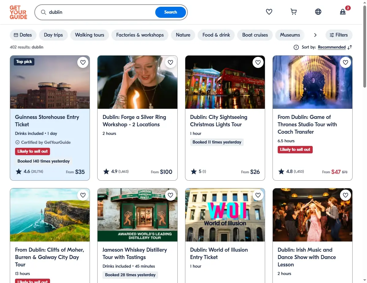Click the Irish dance show photo
Screen dimensions: 367x283
coord(312,215)
